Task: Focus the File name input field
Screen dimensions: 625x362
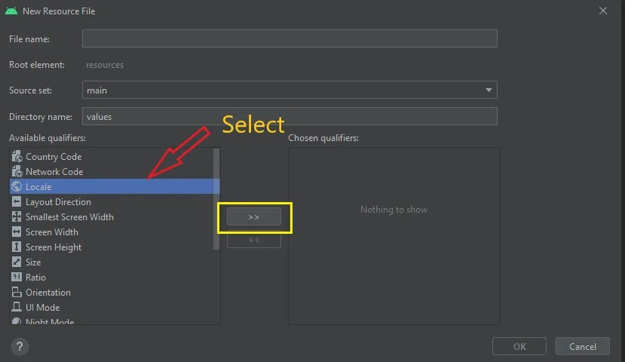Action: [x=290, y=38]
